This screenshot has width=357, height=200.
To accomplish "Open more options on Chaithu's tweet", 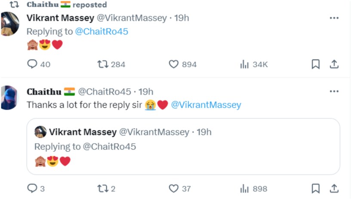I will click(x=334, y=91).
